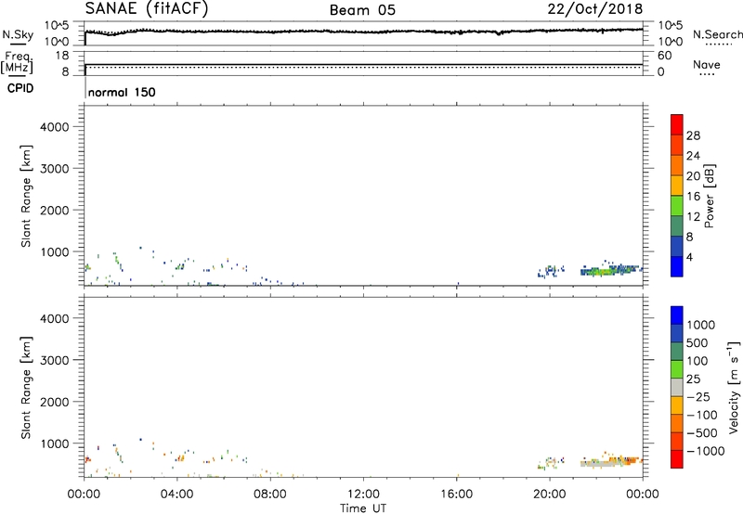The image size is (743, 514).
Task: Select the Beam 05 label
Action: pyautogui.click(x=362, y=10)
